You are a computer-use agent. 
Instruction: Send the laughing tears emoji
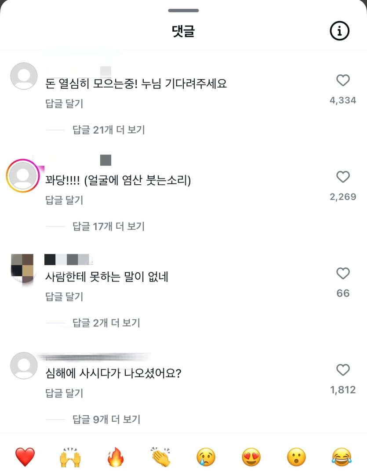tap(342, 457)
